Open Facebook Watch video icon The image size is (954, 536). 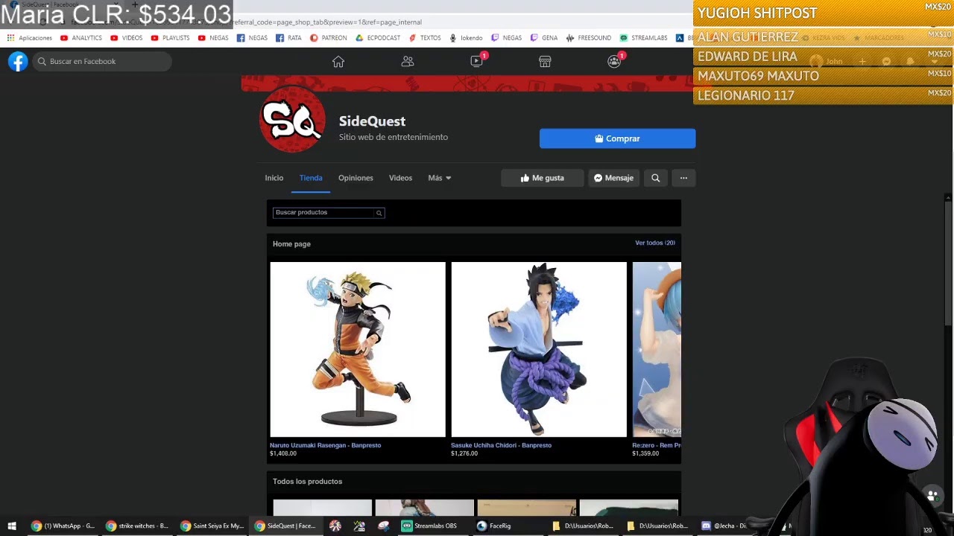point(477,62)
